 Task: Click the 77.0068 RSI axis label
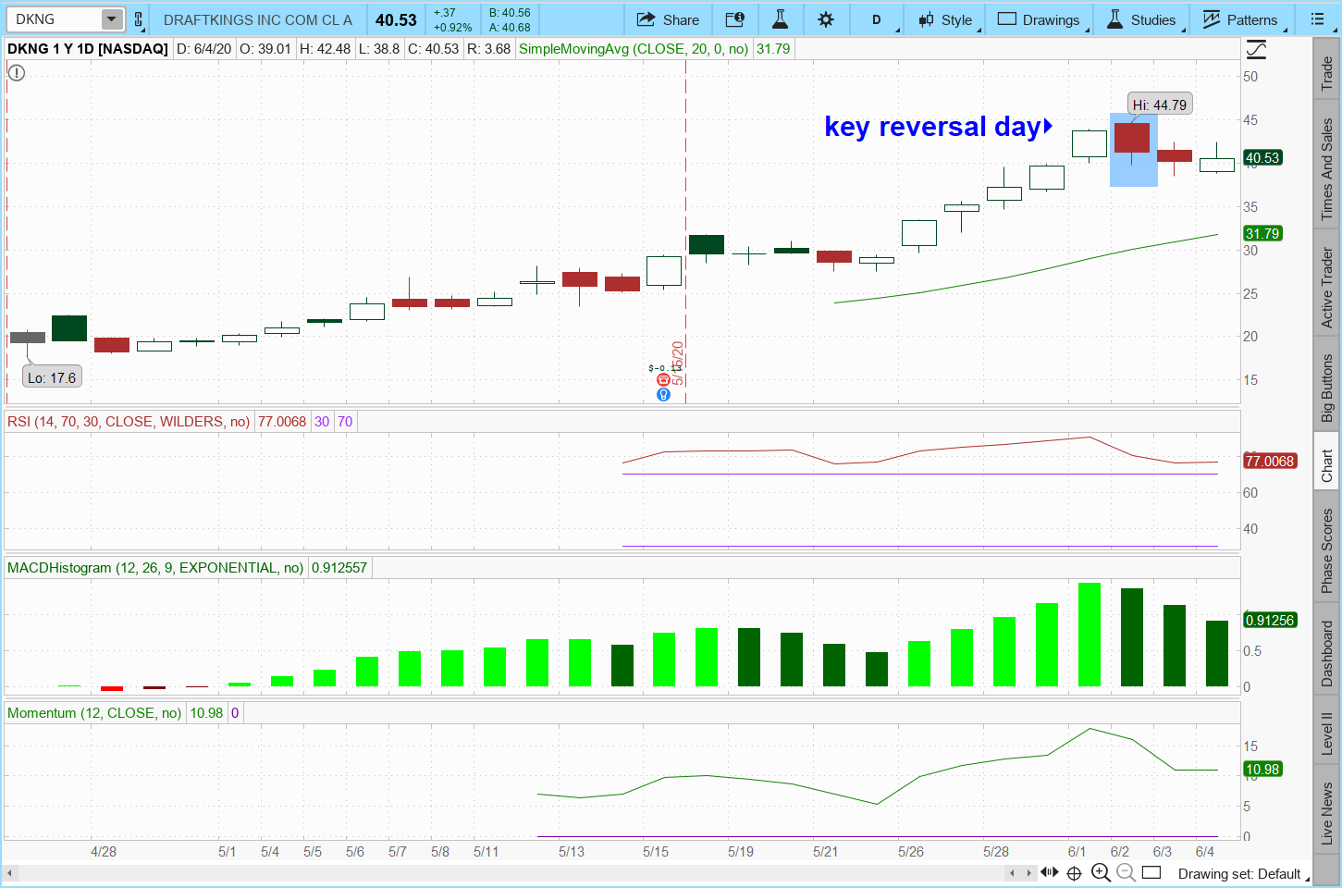click(x=1270, y=461)
